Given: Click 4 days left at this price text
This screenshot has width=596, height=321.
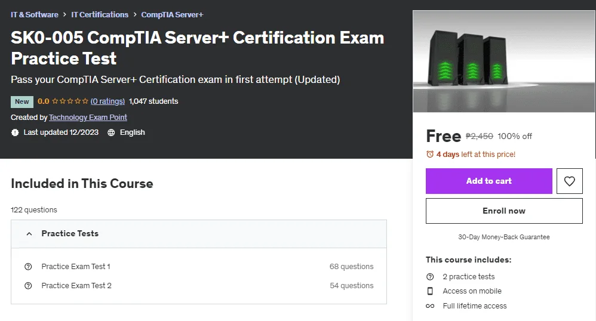Looking at the screenshot, I should (476, 154).
